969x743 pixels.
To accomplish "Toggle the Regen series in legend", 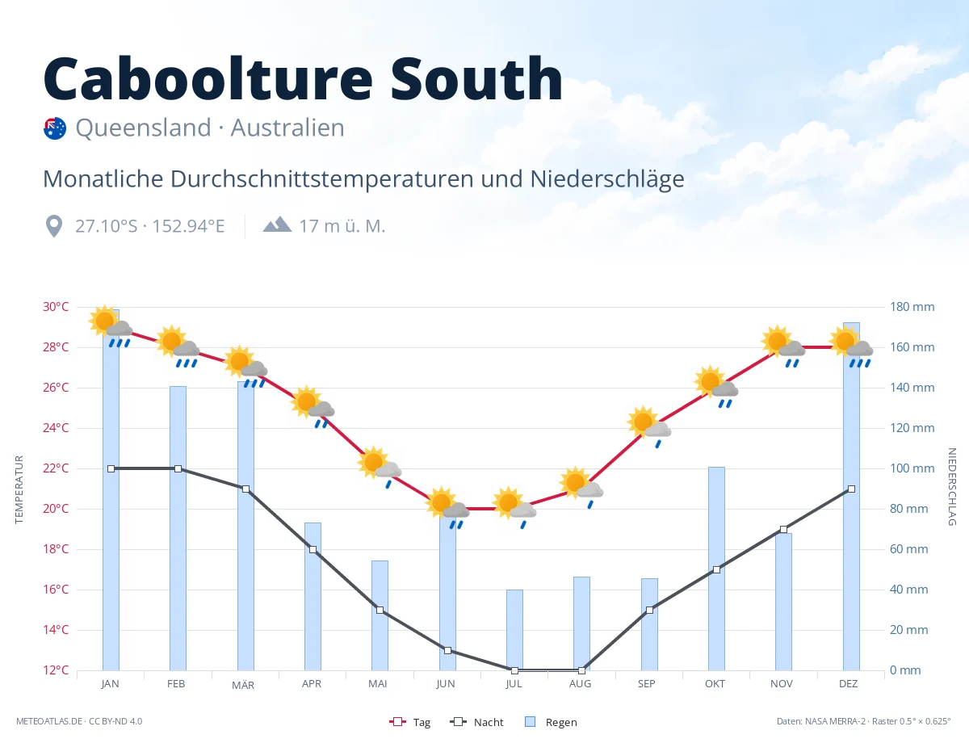I will pyautogui.click(x=551, y=722).
